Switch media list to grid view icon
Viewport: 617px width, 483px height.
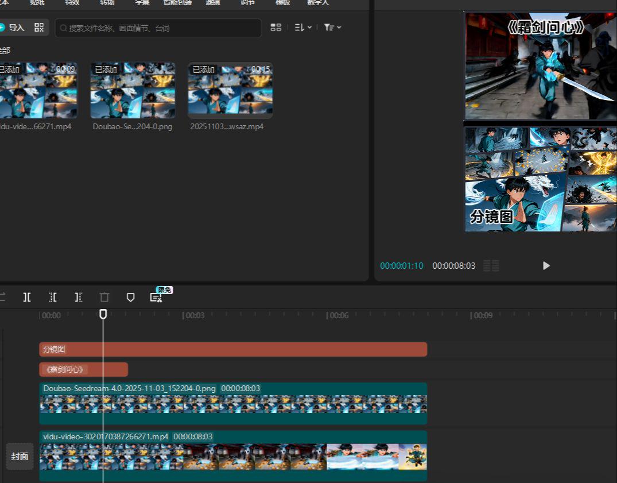coord(275,28)
